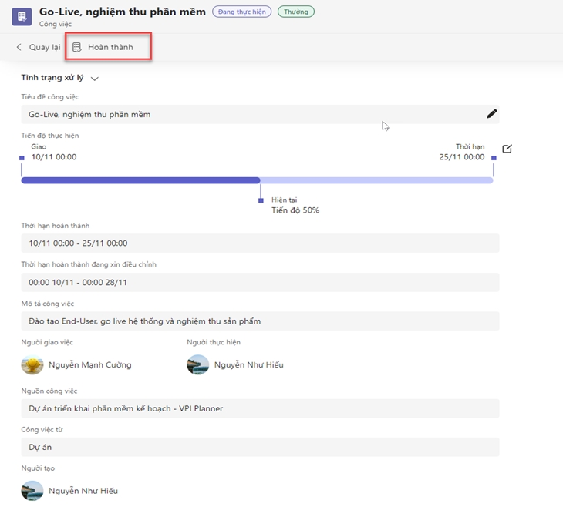Click the edit progress icon next to deadline
The width and height of the screenshot is (563, 507).
(x=507, y=149)
